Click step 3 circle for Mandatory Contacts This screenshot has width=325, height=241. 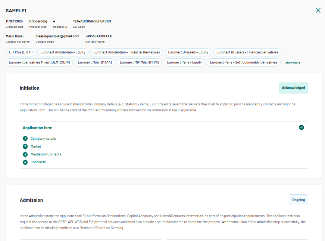pyautogui.click(x=25, y=154)
